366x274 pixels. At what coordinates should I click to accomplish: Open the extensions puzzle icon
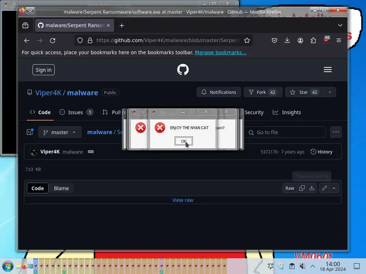click(313, 41)
